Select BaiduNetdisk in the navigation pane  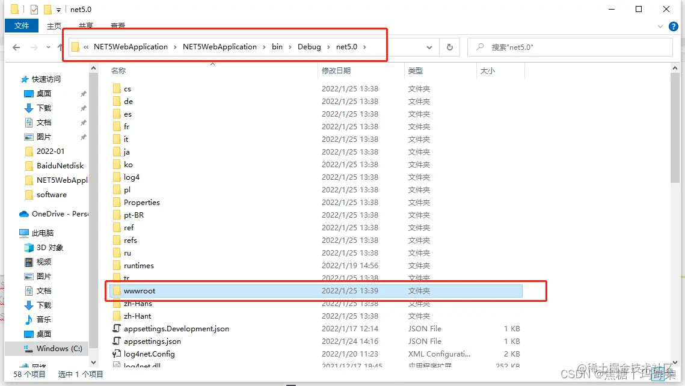coord(60,165)
